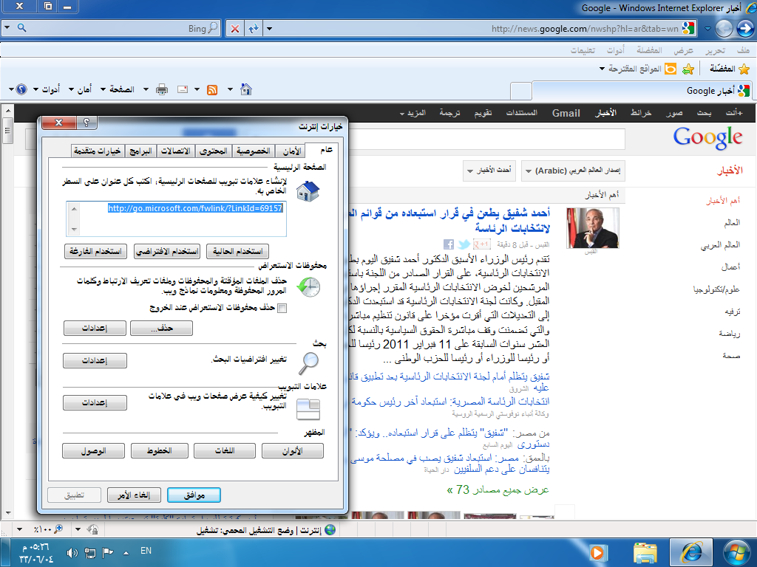
Task: Click the موافق button
Action: point(194,495)
